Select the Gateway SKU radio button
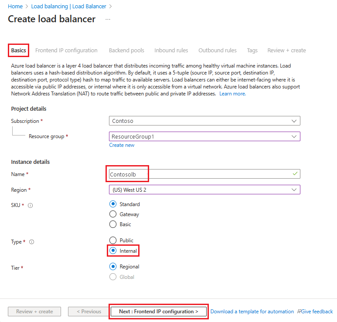The height and width of the screenshot is (322, 337). pos(113,214)
